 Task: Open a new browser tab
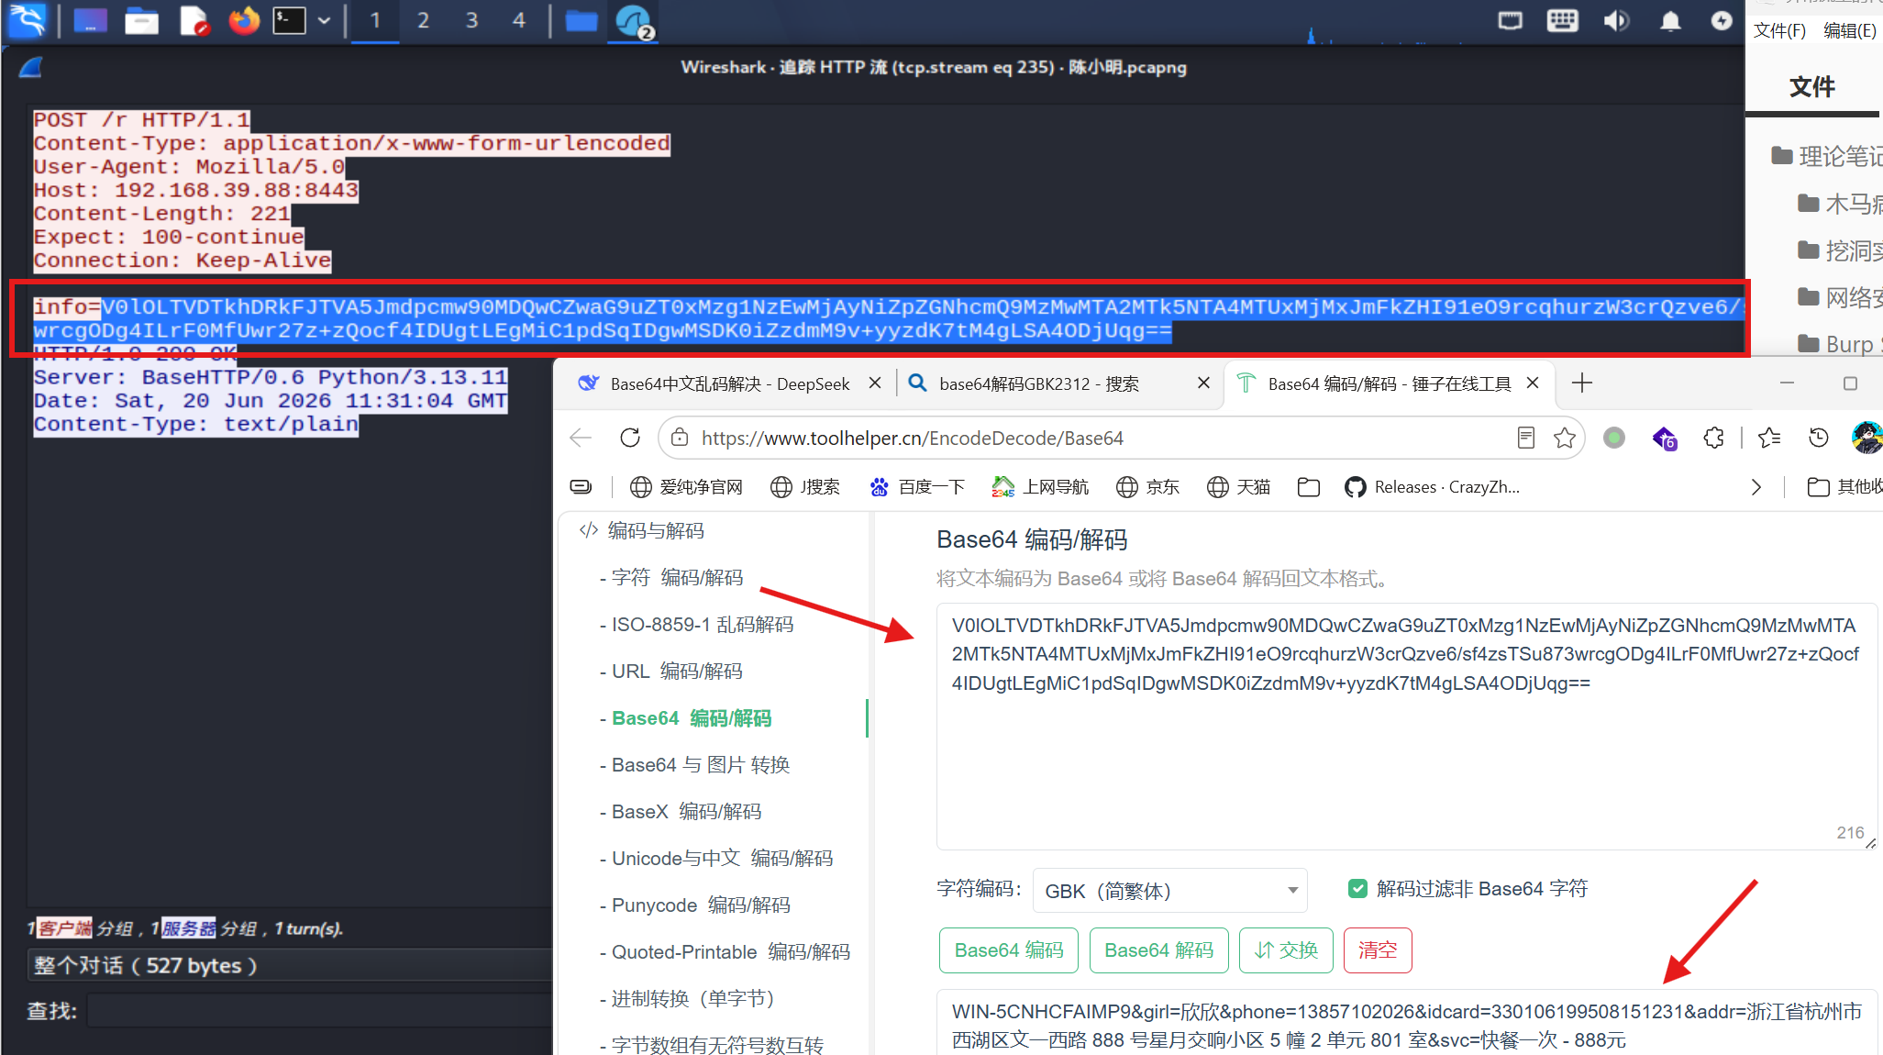(1582, 383)
